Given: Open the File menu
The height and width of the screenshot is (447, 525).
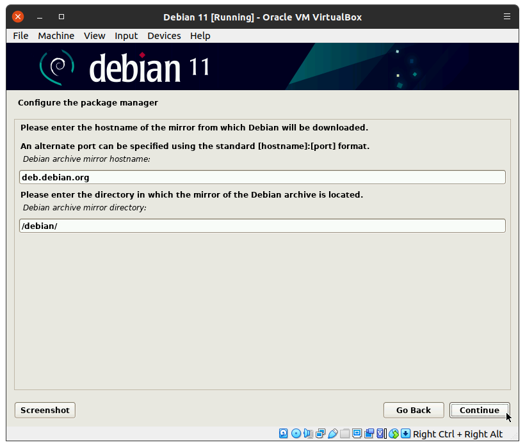Looking at the screenshot, I should pos(20,36).
